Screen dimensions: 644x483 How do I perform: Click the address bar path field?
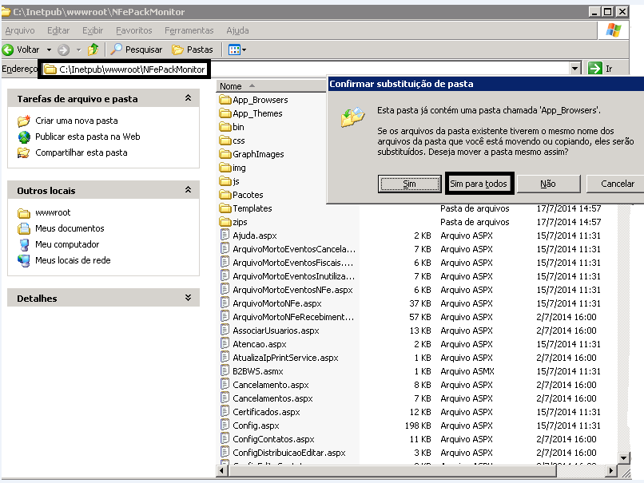[320, 69]
